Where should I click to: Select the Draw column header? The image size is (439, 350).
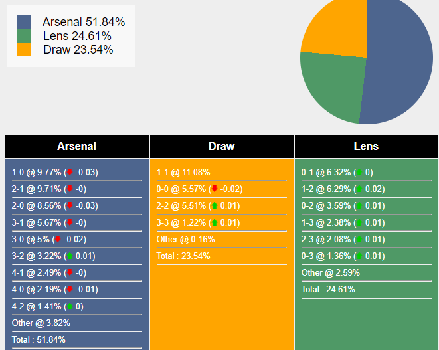point(221,147)
